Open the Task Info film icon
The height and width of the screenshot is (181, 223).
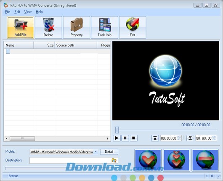coord(104,25)
